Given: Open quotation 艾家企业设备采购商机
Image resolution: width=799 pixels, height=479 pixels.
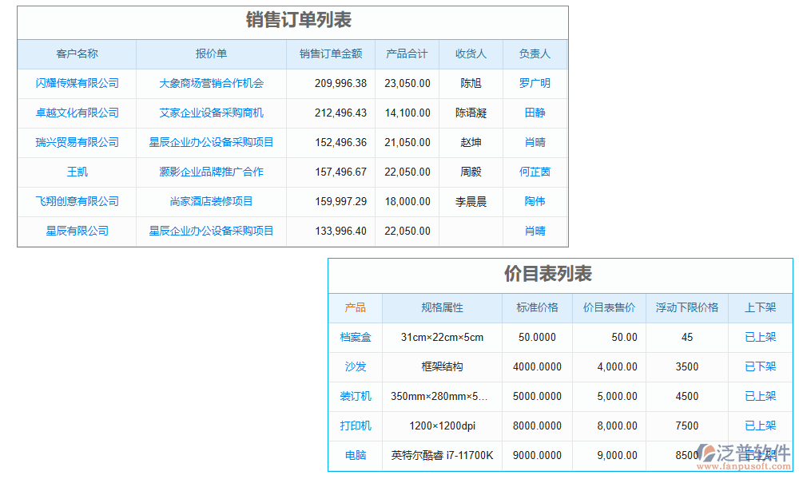Looking at the screenshot, I should click(210, 113).
